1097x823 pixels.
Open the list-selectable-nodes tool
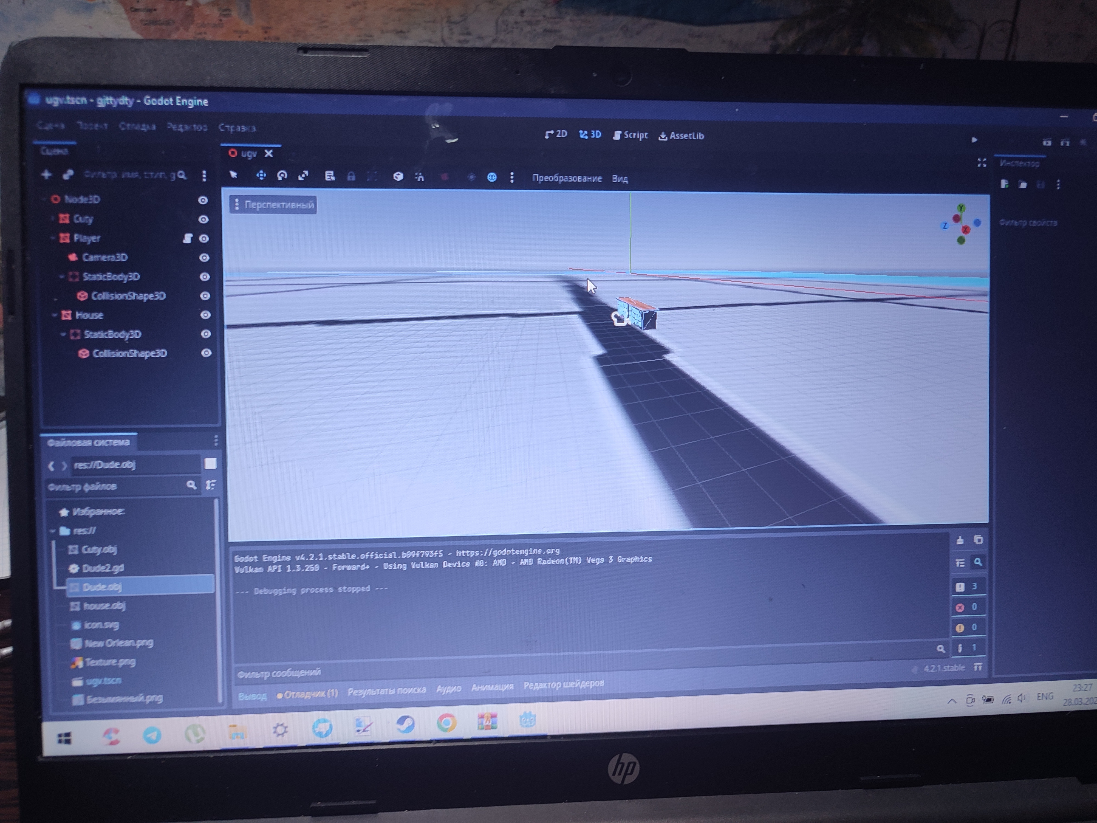(330, 176)
